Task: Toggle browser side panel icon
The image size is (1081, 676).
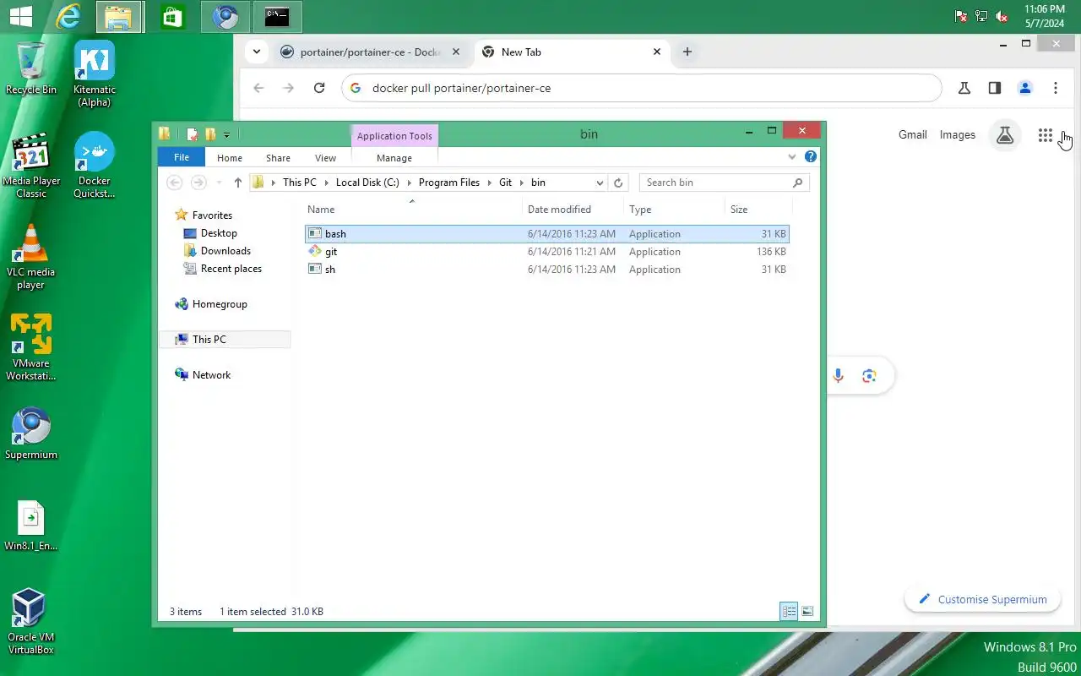Action: pyautogui.click(x=995, y=88)
